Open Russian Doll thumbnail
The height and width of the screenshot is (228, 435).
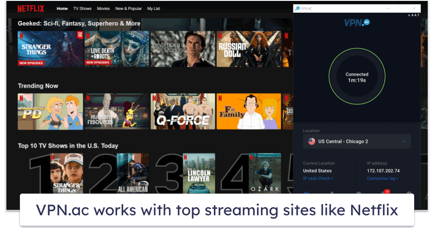point(249,49)
